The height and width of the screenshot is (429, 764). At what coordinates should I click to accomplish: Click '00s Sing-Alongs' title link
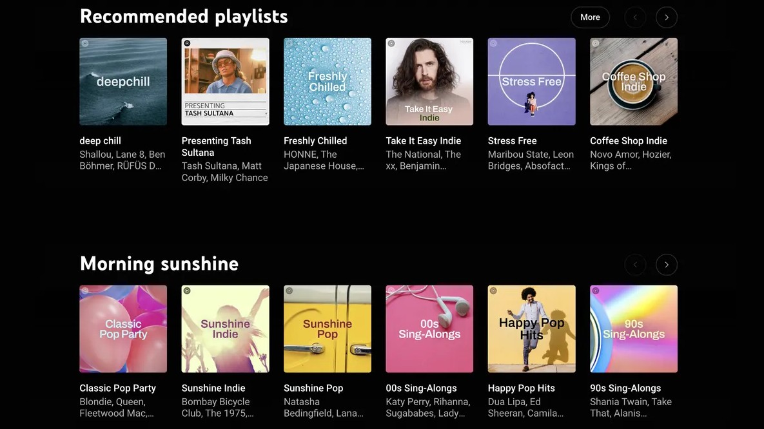tap(422, 388)
